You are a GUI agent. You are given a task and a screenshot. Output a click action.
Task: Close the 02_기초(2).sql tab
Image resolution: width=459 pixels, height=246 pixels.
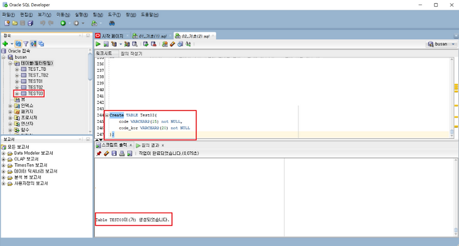pyautogui.click(x=213, y=36)
